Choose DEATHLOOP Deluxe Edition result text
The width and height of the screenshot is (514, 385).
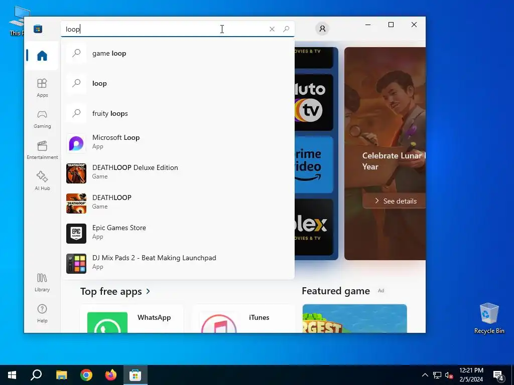pos(135,167)
